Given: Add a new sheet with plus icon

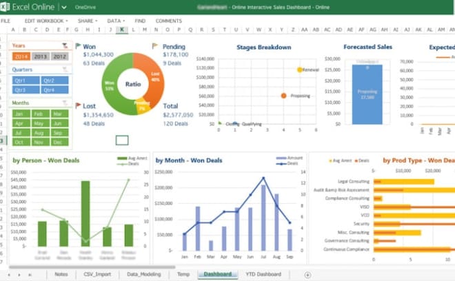Looking at the screenshot, I should click(x=307, y=275).
